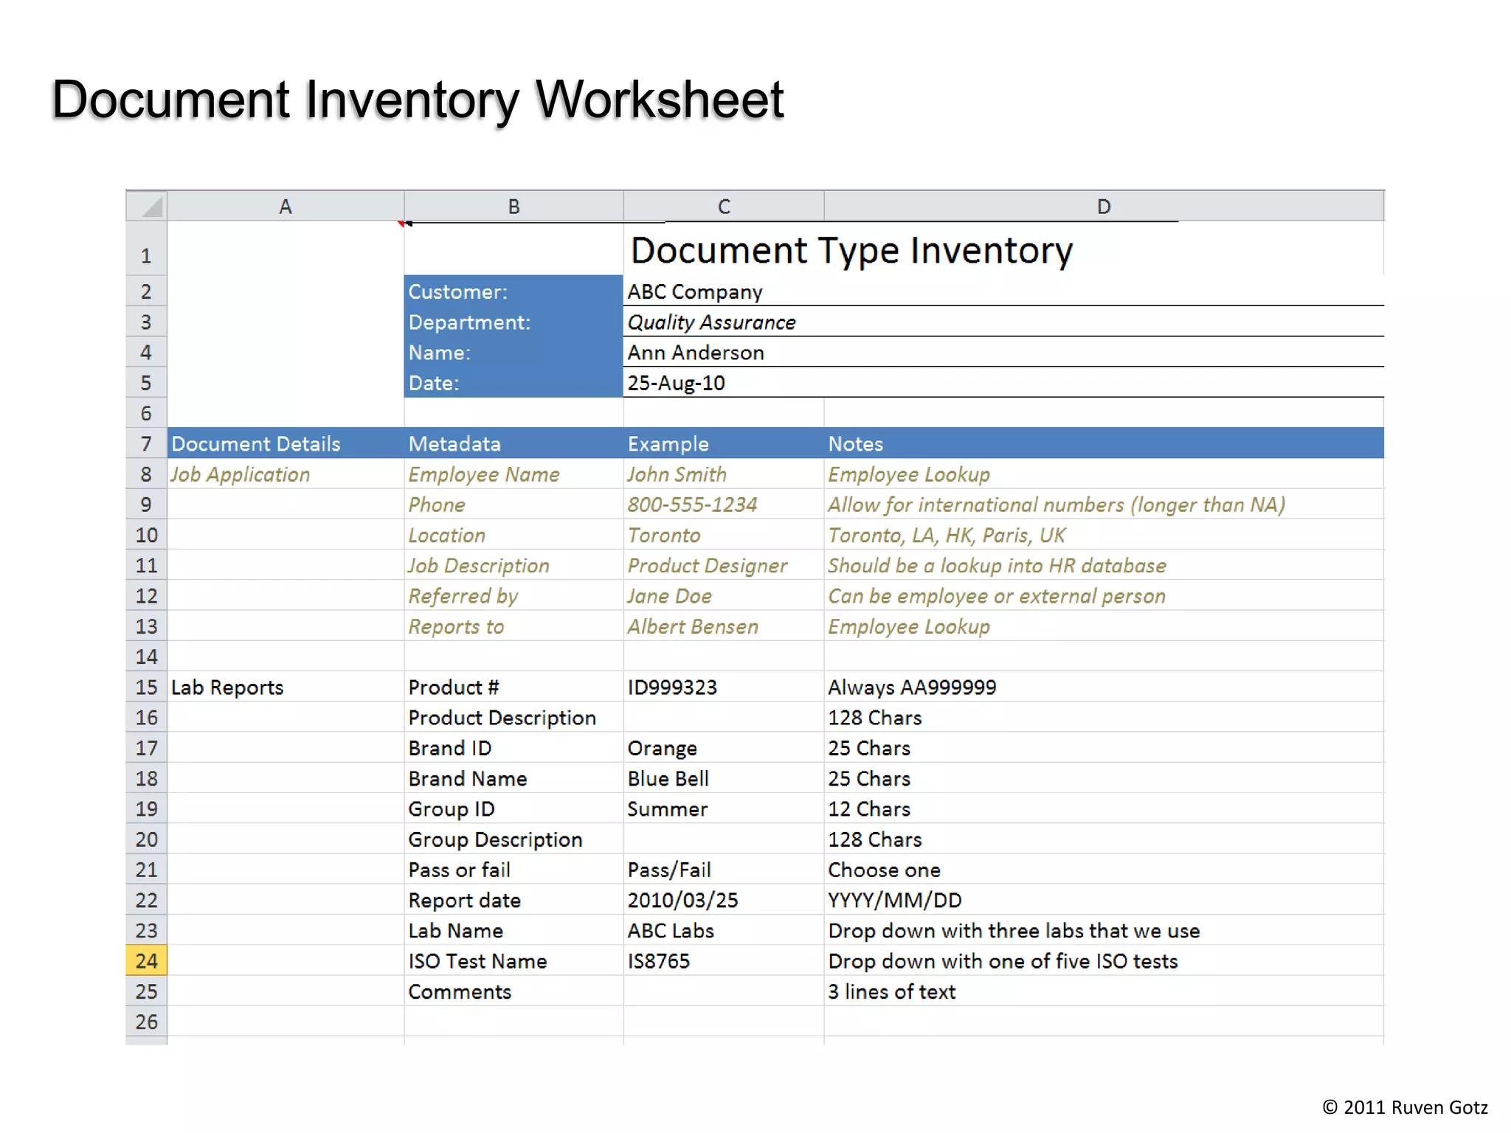Click the 'Brand ID' cell

pyautogui.click(x=514, y=748)
